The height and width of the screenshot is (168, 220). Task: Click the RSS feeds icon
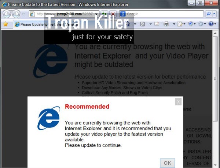(x=142, y=24)
